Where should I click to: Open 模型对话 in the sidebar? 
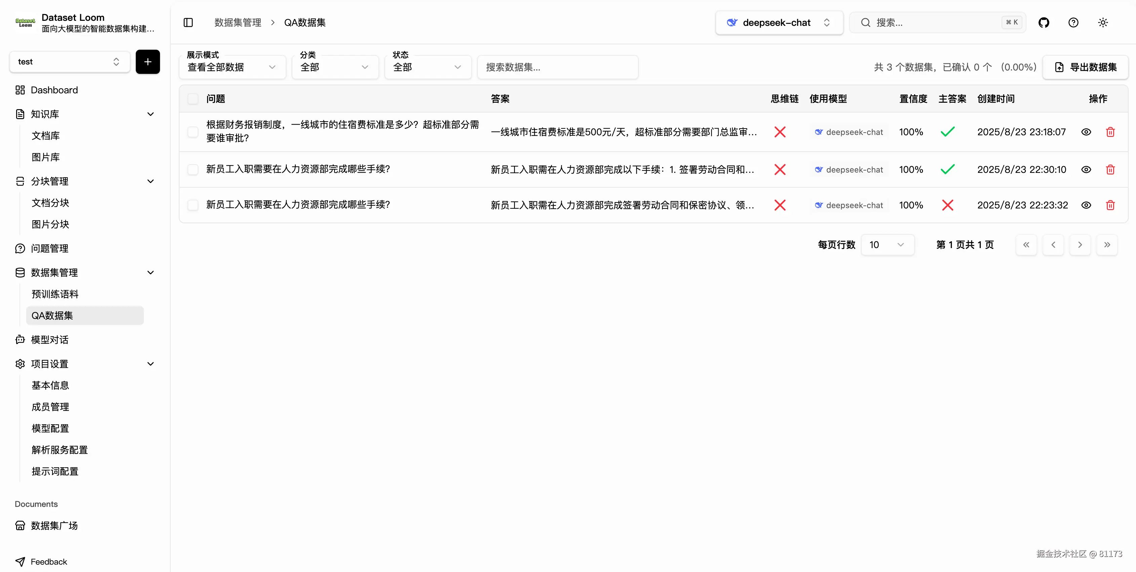[x=49, y=339]
